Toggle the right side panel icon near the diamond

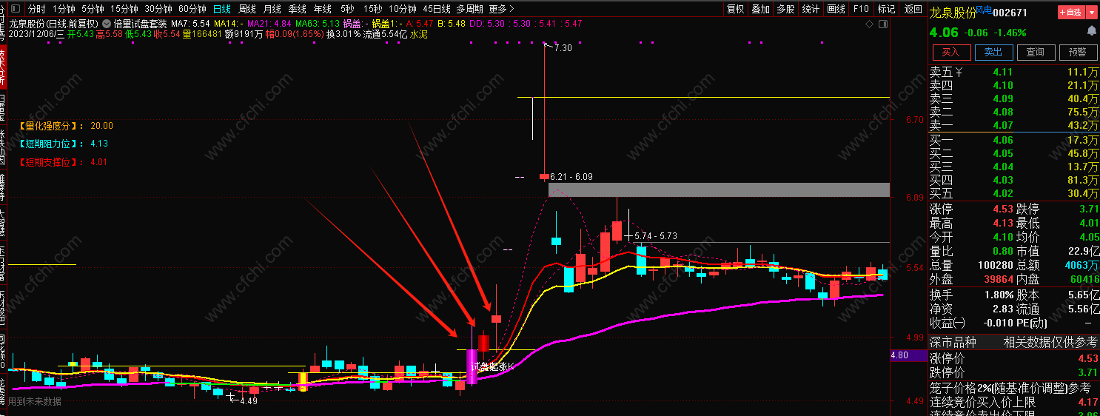[x=882, y=24]
